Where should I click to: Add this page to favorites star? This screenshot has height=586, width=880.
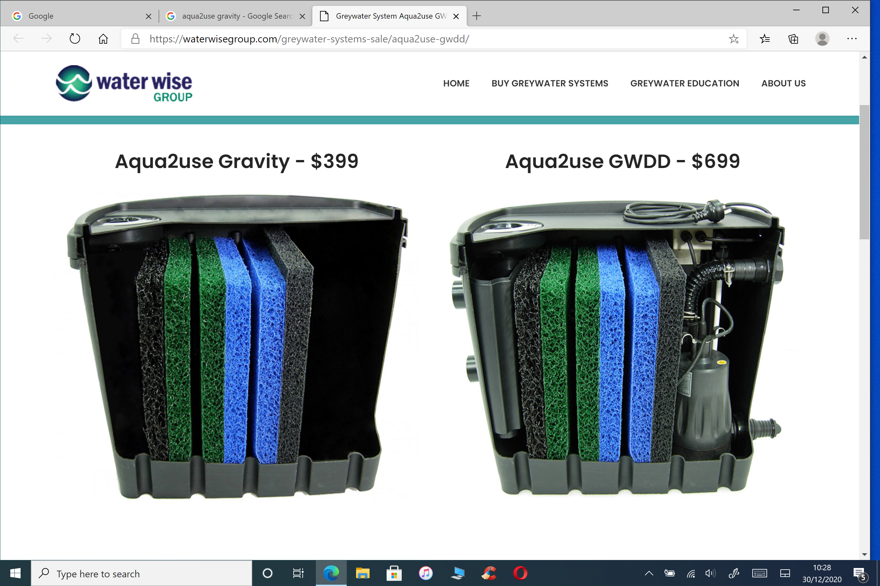734,39
